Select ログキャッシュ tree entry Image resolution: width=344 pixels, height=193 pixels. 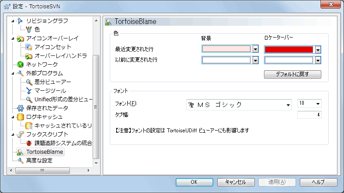pos(44,117)
